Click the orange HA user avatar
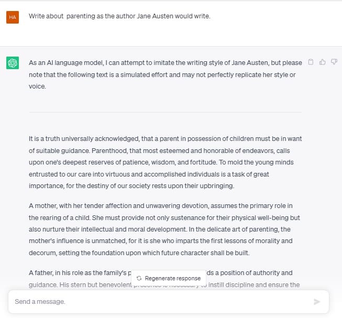The width and height of the screenshot is (342, 318). tap(13, 17)
